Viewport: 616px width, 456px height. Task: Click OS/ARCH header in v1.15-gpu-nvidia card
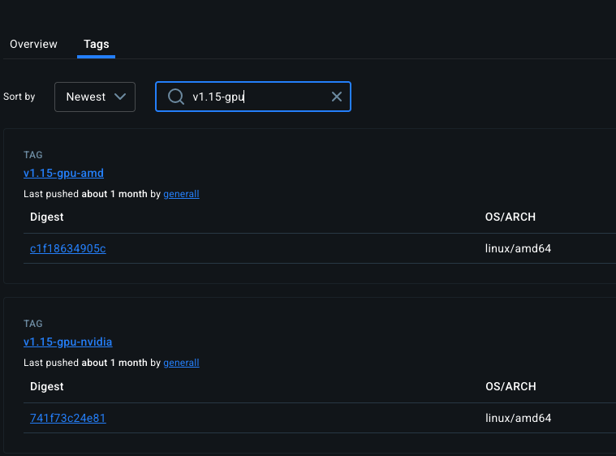[x=510, y=386]
